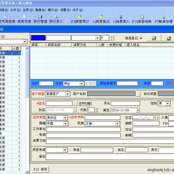Image resolution: width=174 pixels, height=174 pixels.
Task: Expand the 性别 gender dropdown
Action: [168, 104]
